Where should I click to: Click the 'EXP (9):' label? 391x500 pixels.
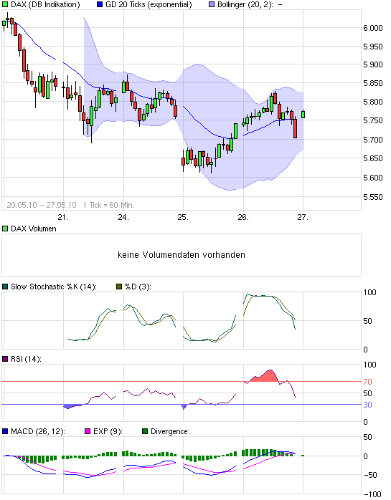[108, 431]
